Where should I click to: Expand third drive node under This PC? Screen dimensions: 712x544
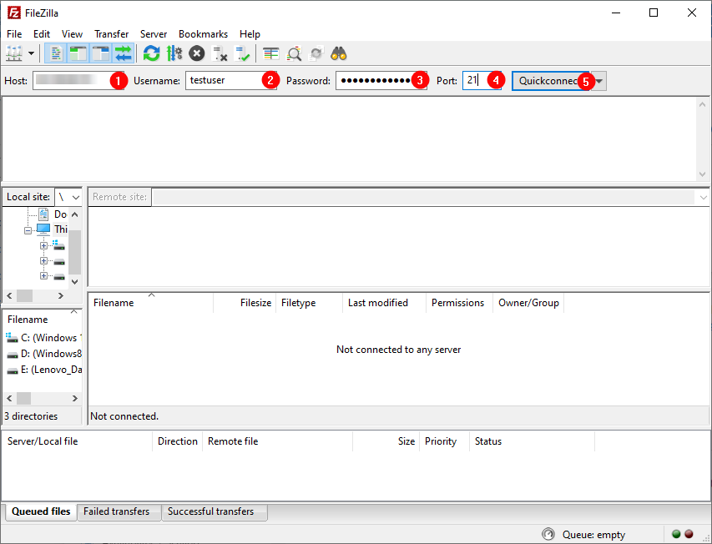[x=43, y=276]
